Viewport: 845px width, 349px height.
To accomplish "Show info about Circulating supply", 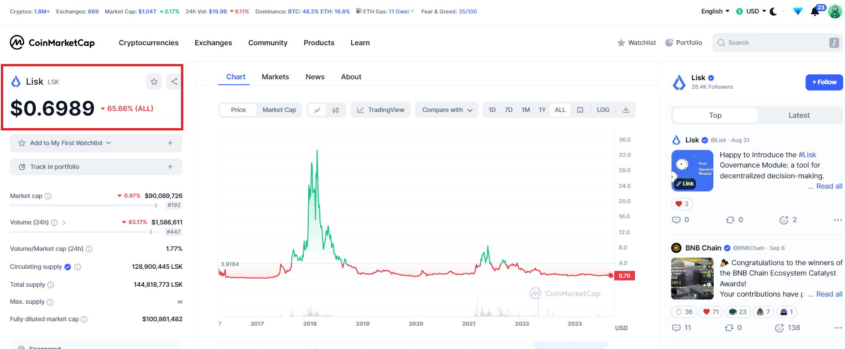I will click(78, 267).
